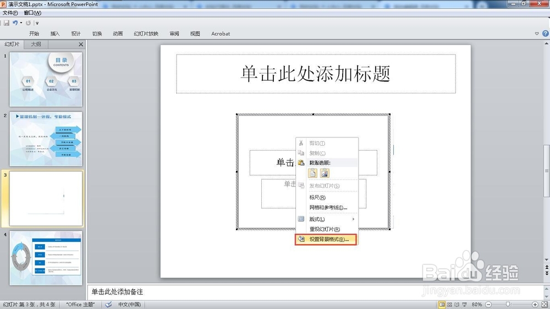Start Slide Show from status bar icon
550x309 pixels.
pyautogui.click(x=464, y=305)
